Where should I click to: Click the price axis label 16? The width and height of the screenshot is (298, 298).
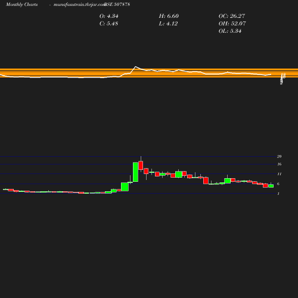coord(280,164)
